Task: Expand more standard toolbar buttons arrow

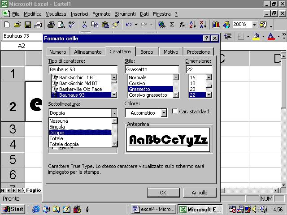Action: (x=271, y=26)
